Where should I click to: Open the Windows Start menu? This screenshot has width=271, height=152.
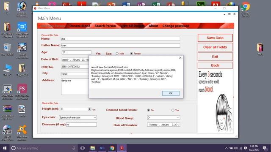click(5, 148)
